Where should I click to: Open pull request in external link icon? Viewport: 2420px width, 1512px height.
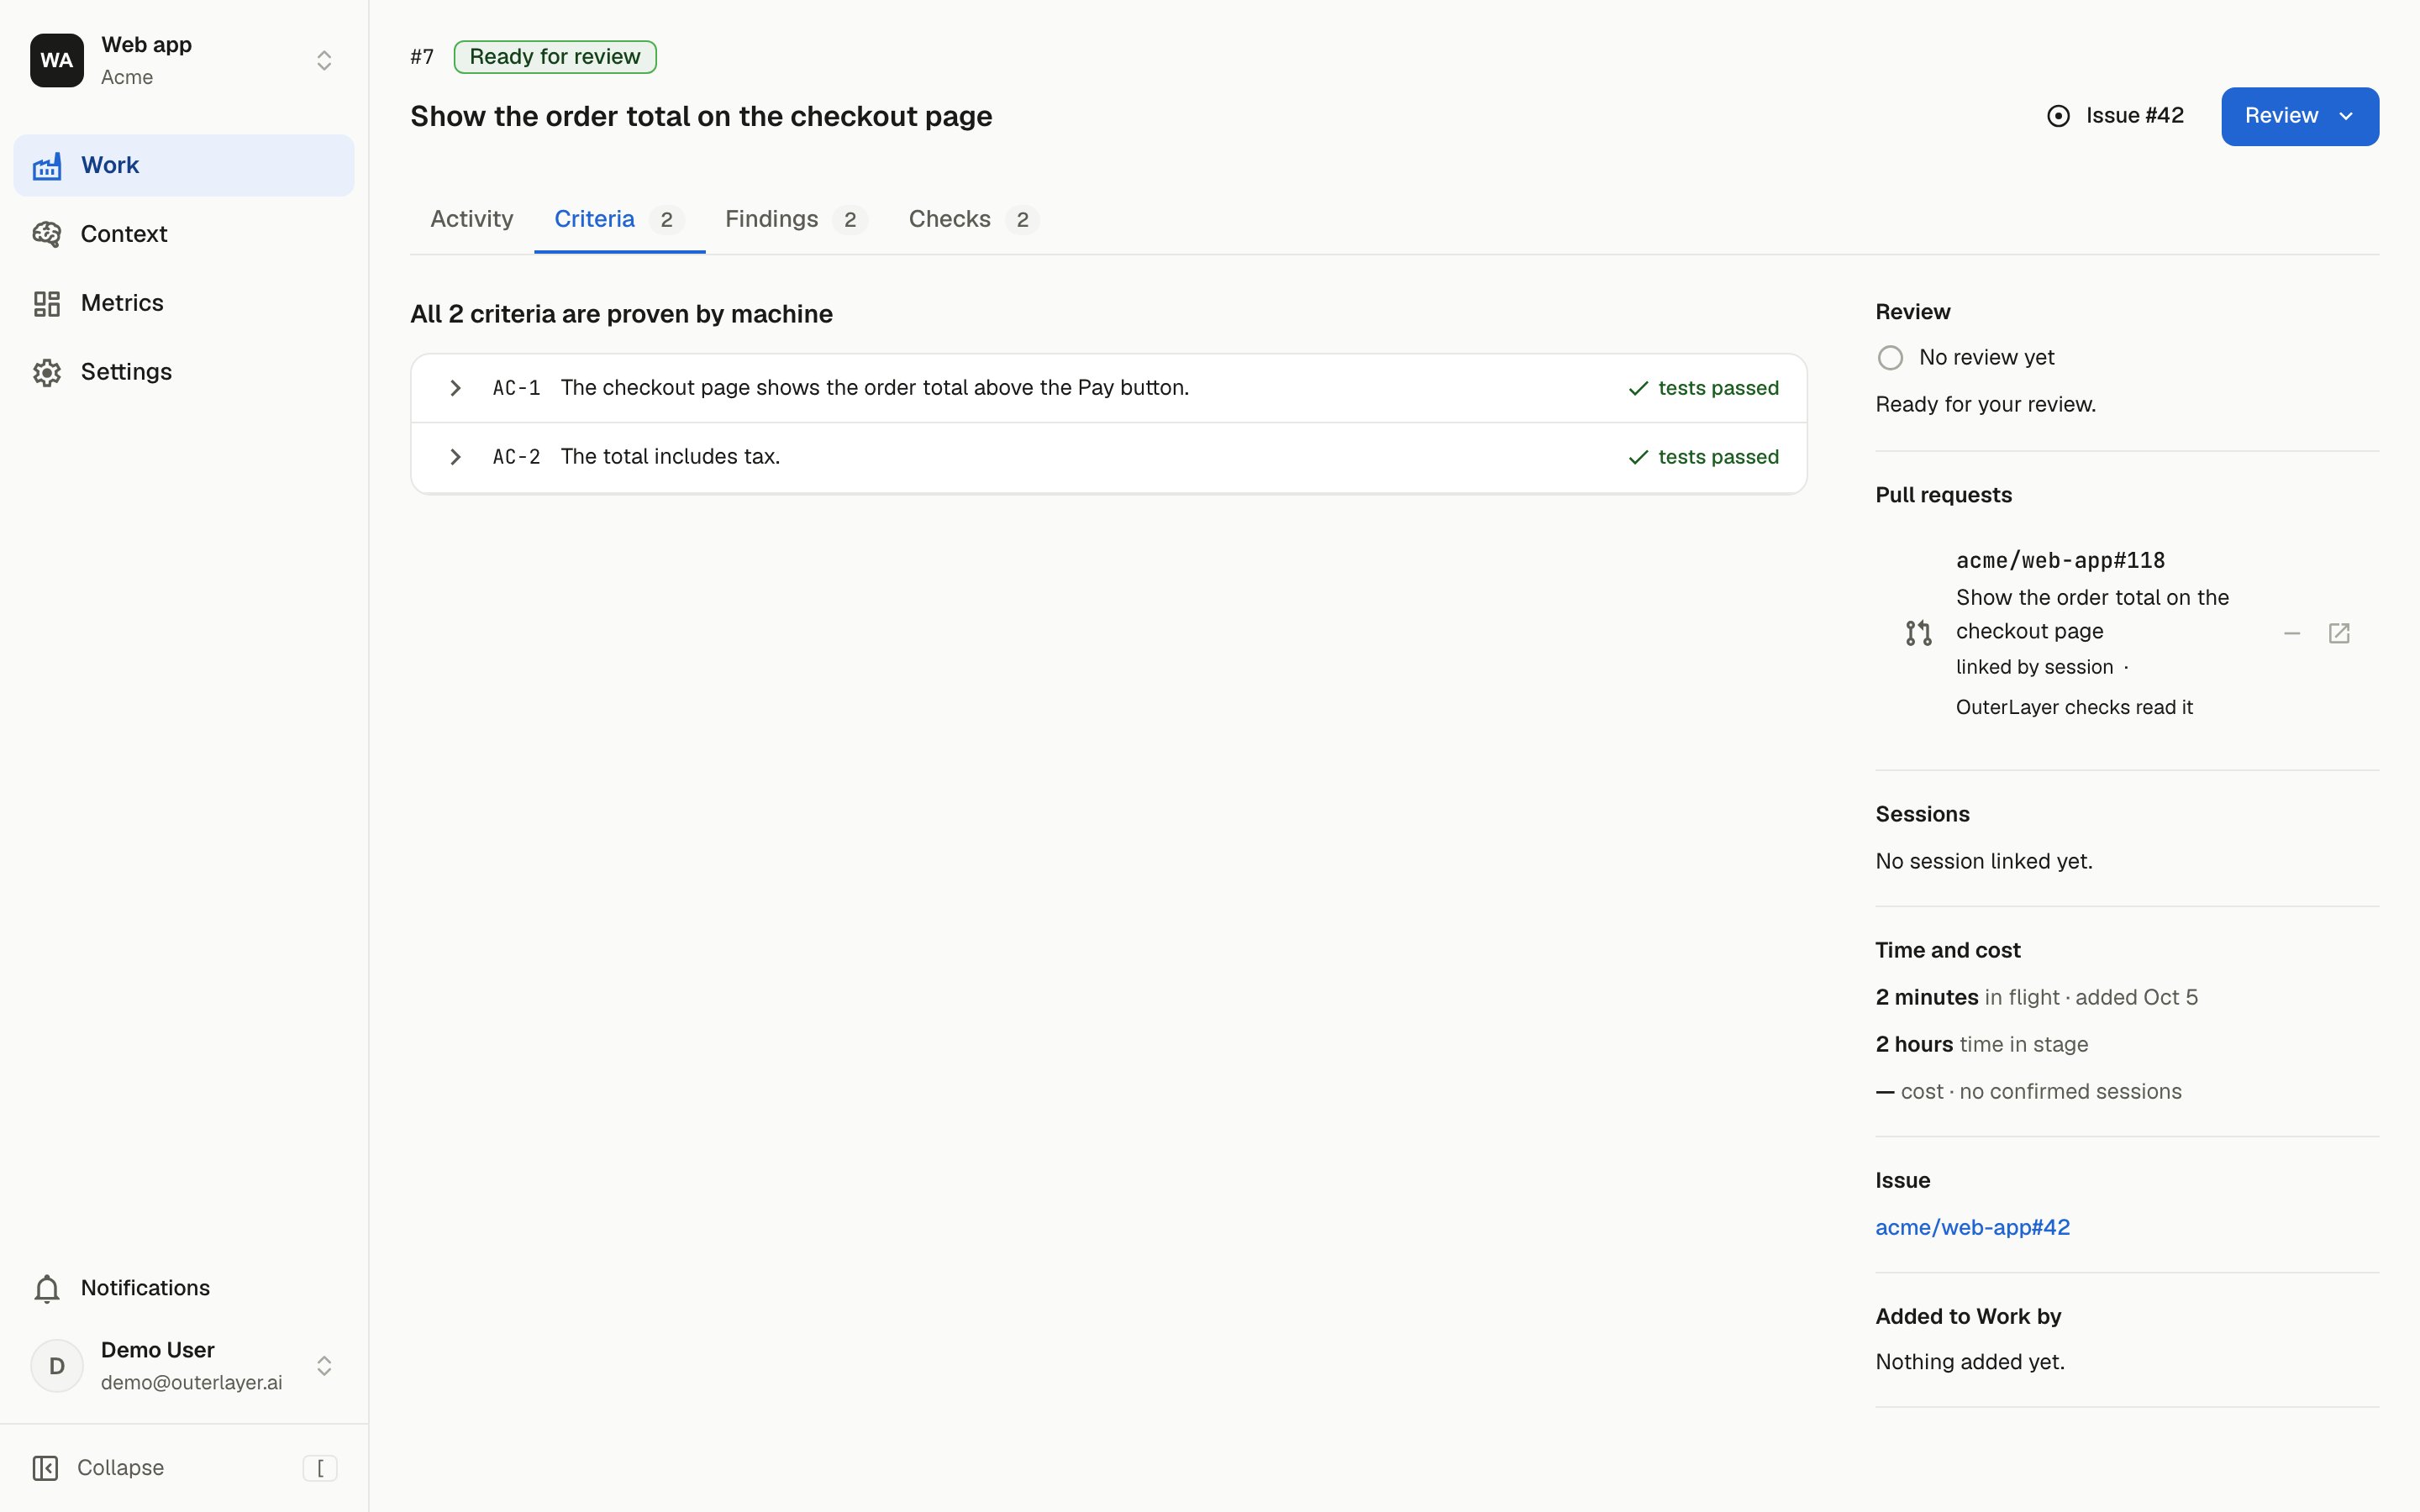tap(2339, 633)
